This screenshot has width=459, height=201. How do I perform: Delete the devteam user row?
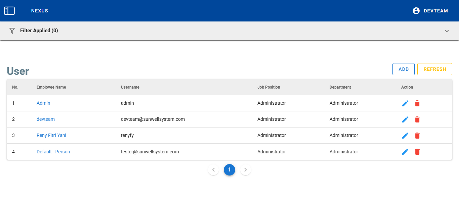417,119
